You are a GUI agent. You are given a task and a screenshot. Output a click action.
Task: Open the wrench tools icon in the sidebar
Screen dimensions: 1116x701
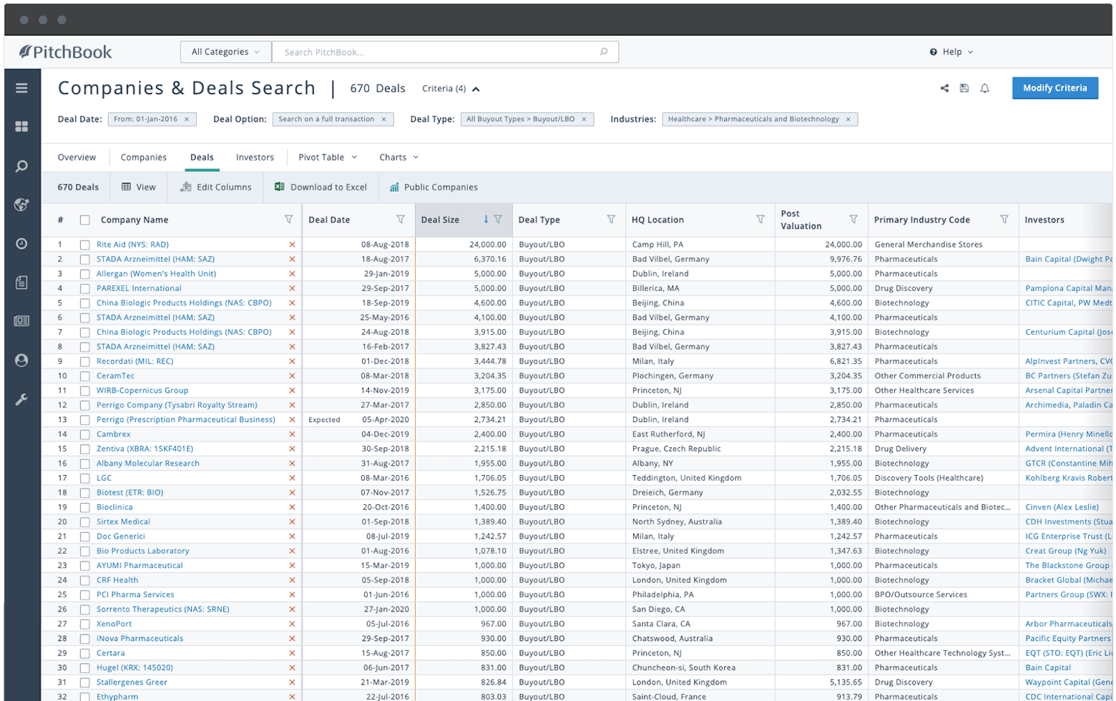coord(22,400)
